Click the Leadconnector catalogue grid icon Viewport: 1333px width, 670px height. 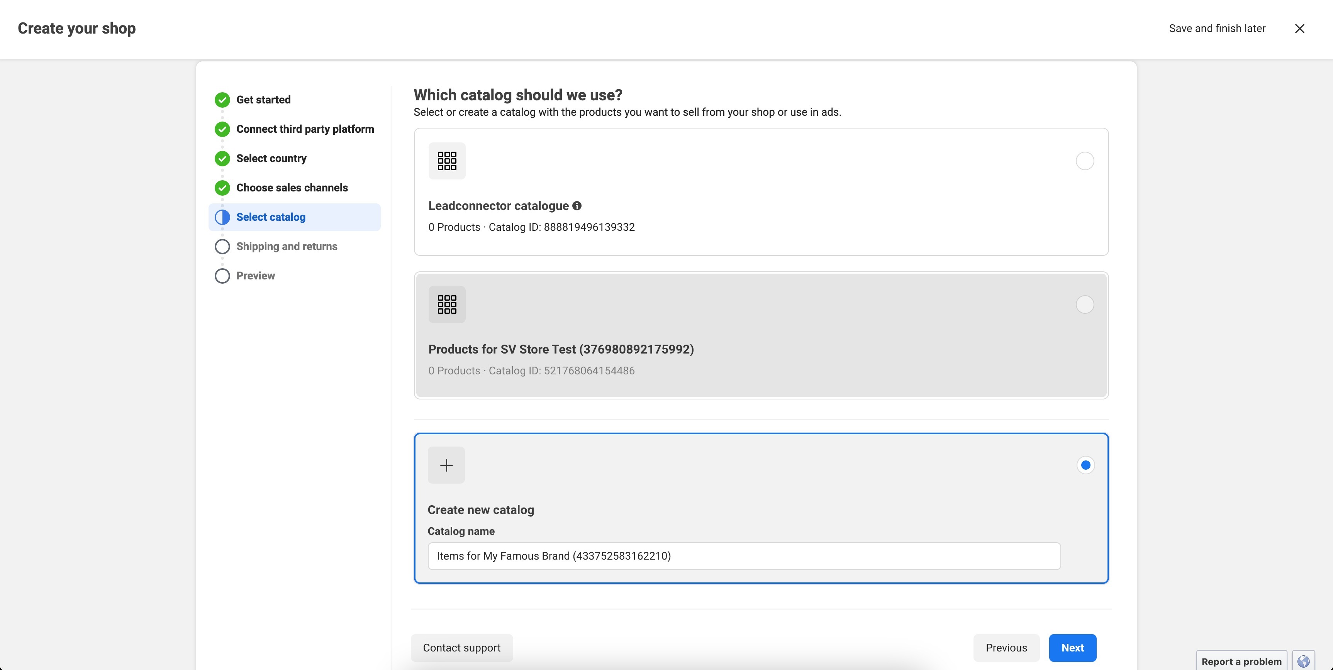coord(446,161)
